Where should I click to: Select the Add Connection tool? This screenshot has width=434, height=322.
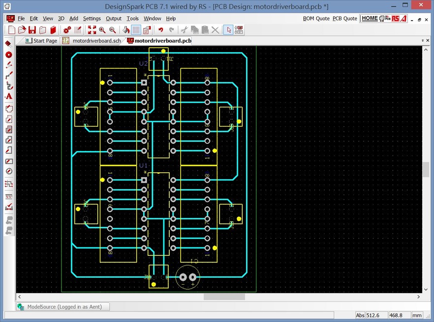coord(8,65)
